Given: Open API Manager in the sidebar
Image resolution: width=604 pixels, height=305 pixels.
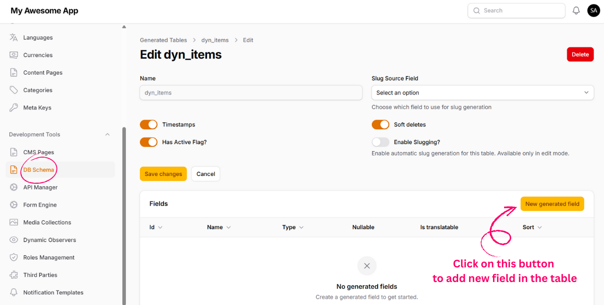Looking at the screenshot, I should click(40, 187).
